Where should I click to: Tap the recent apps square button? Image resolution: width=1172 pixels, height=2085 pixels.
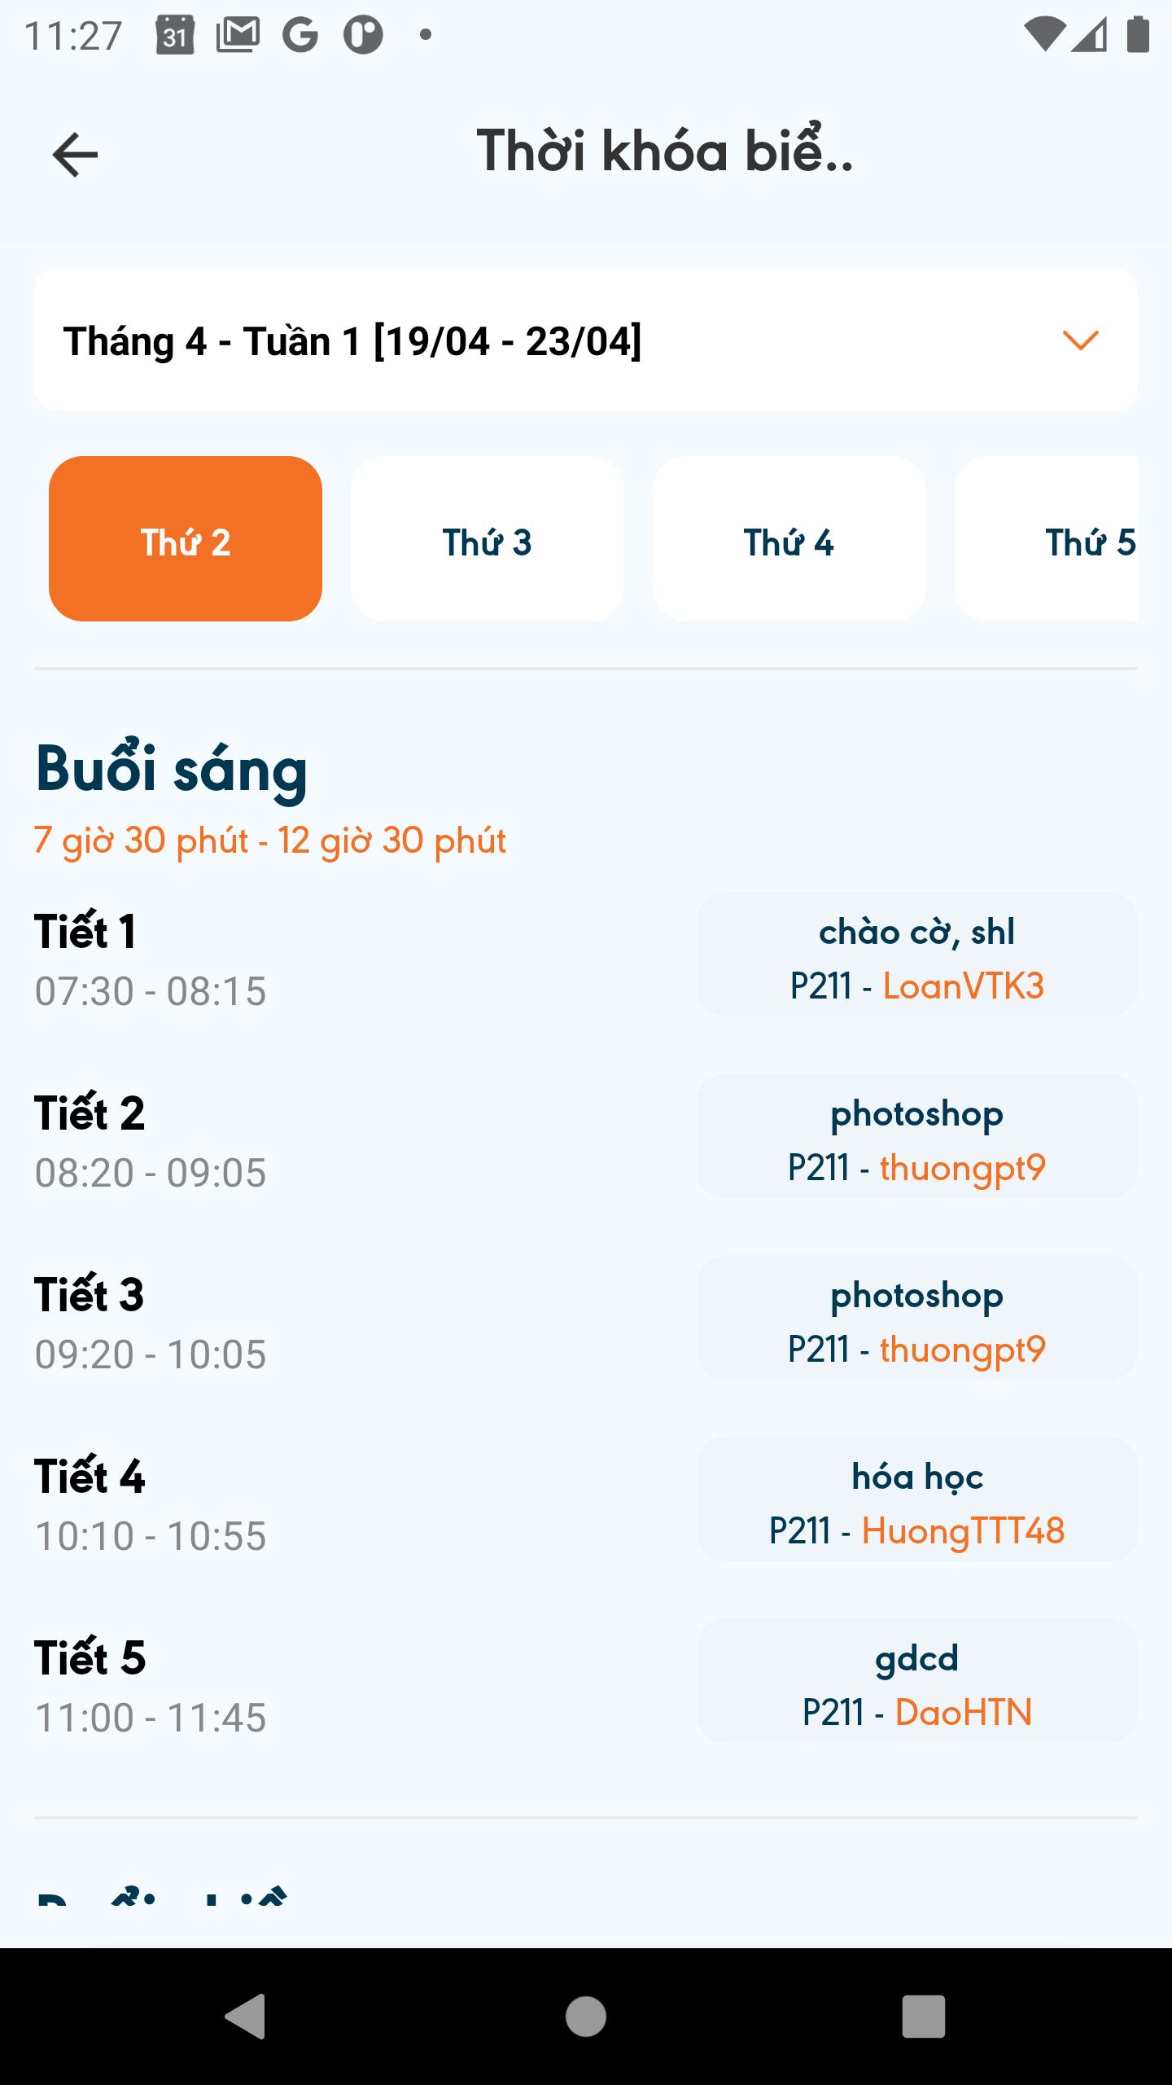coord(924,2016)
